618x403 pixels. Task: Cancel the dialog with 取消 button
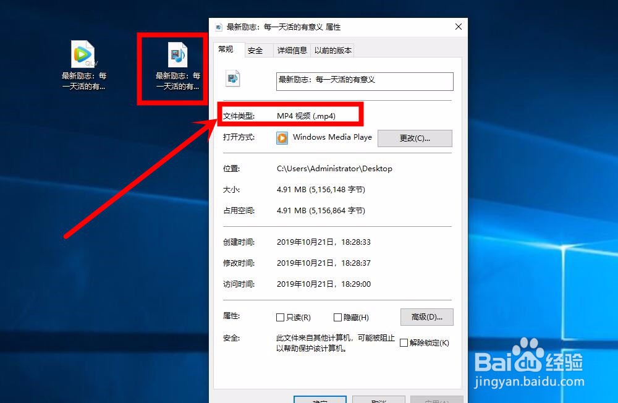(x=378, y=401)
